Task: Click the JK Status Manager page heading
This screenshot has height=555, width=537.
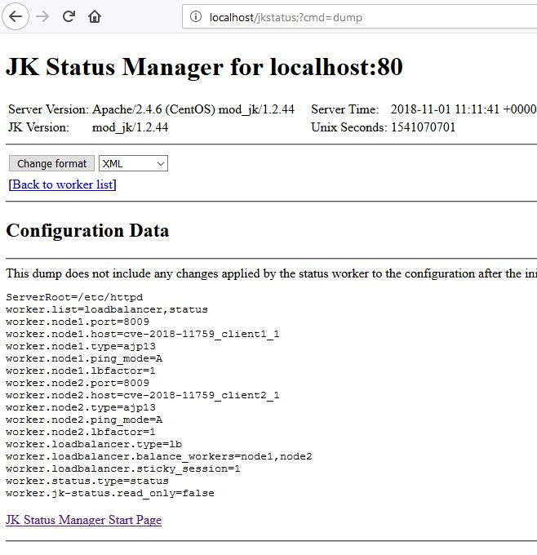Action: [x=204, y=67]
